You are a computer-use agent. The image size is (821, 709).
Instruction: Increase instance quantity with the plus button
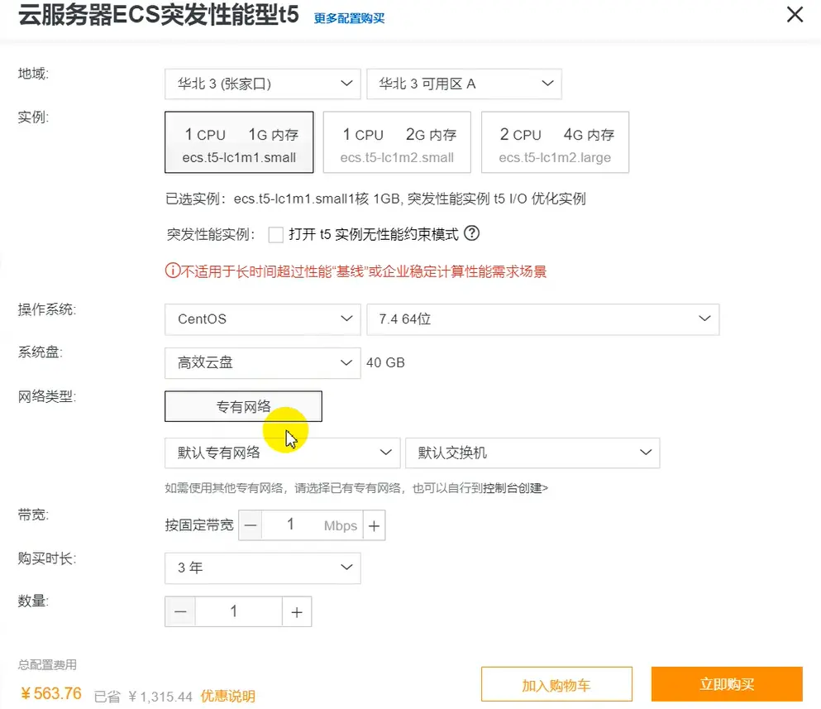click(x=297, y=611)
